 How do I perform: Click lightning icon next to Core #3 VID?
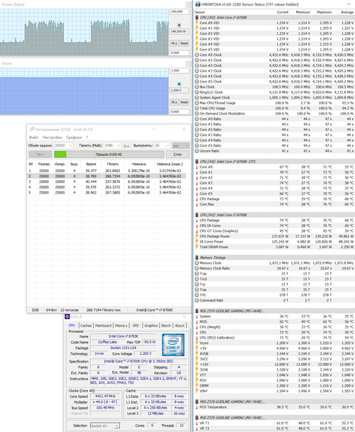tap(197, 39)
